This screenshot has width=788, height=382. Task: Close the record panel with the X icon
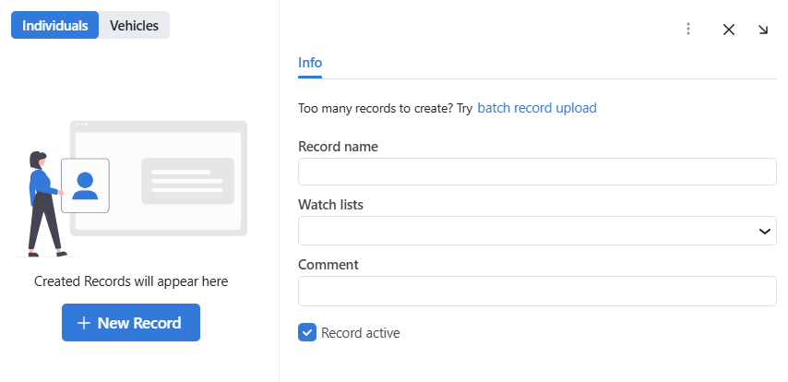tap(729, 29)
